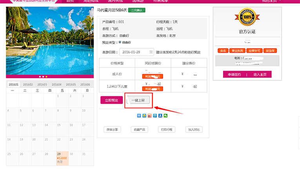Click the 成人价 row label
Screen dimensions: 300x169
pos(117,74)
